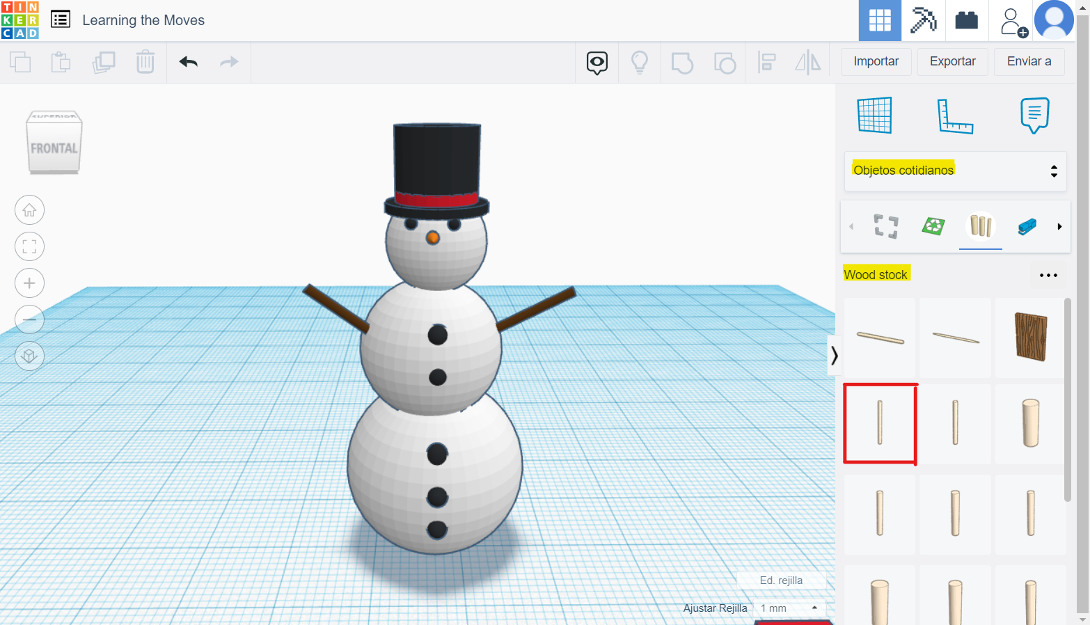Click the Ungroup shapes icon
Viewport: 1090px width, 625px height.
coord(725,63)
